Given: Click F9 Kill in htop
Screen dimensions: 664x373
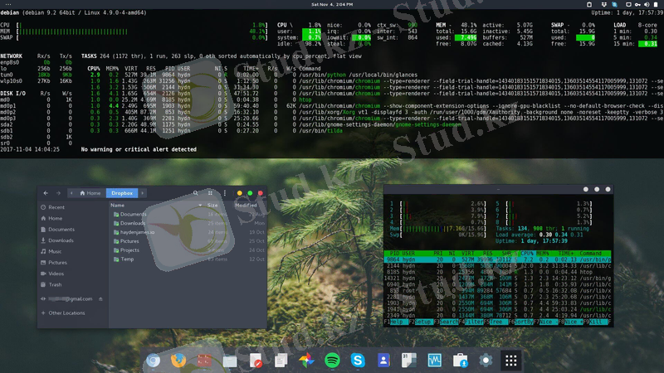Looking at the screenshot, I should click(x=596, y=322).
